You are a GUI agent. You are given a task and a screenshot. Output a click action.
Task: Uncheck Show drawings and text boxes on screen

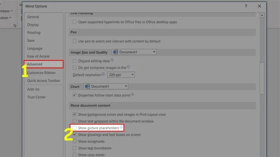(x=74, y=135)
